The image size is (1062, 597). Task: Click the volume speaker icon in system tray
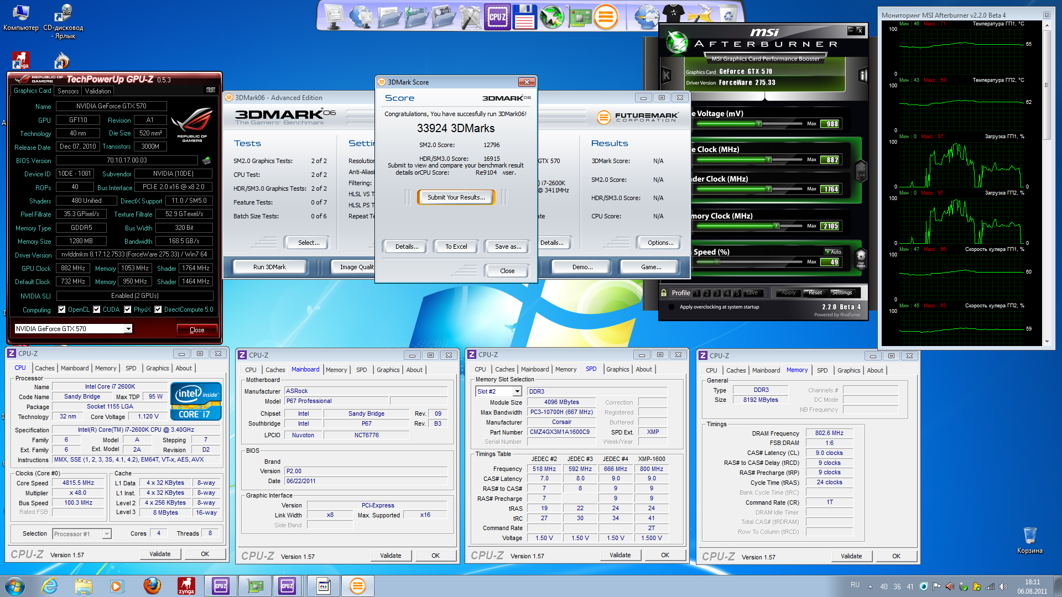click(1003, 586)
